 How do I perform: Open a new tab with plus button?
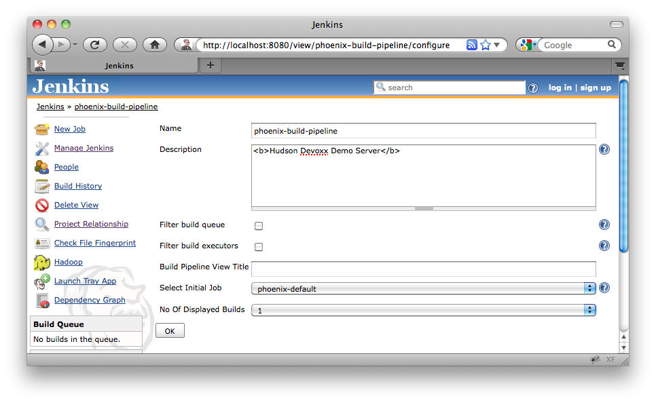[211, 65]
